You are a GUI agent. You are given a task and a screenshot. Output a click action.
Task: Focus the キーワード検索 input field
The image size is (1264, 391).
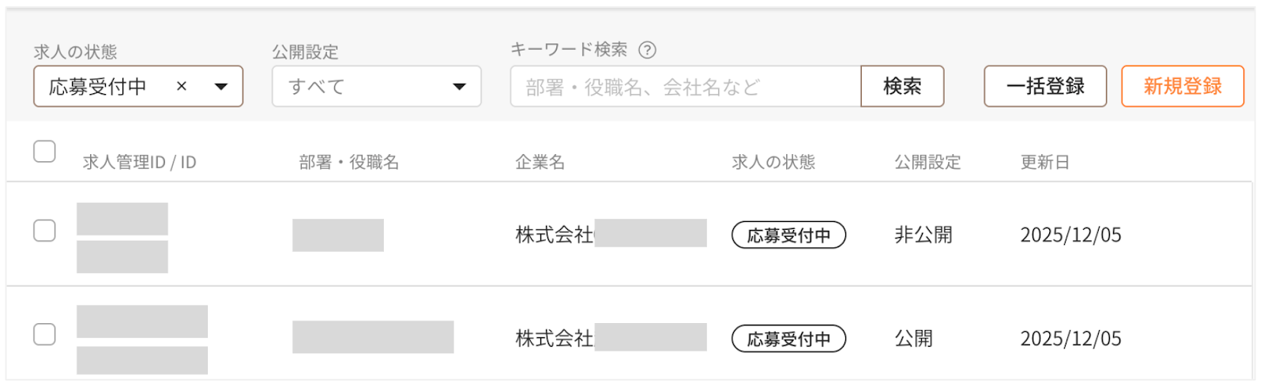coord(685,86)
